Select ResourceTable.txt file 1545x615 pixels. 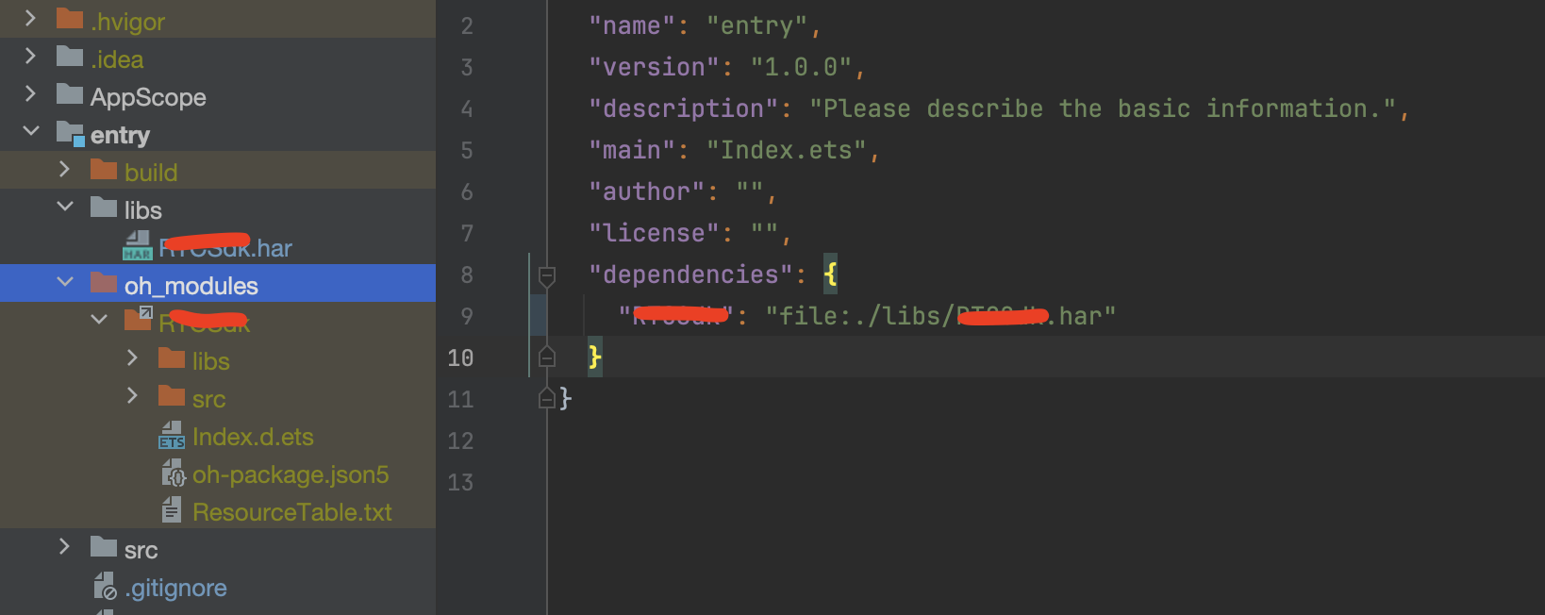point(292,512)
